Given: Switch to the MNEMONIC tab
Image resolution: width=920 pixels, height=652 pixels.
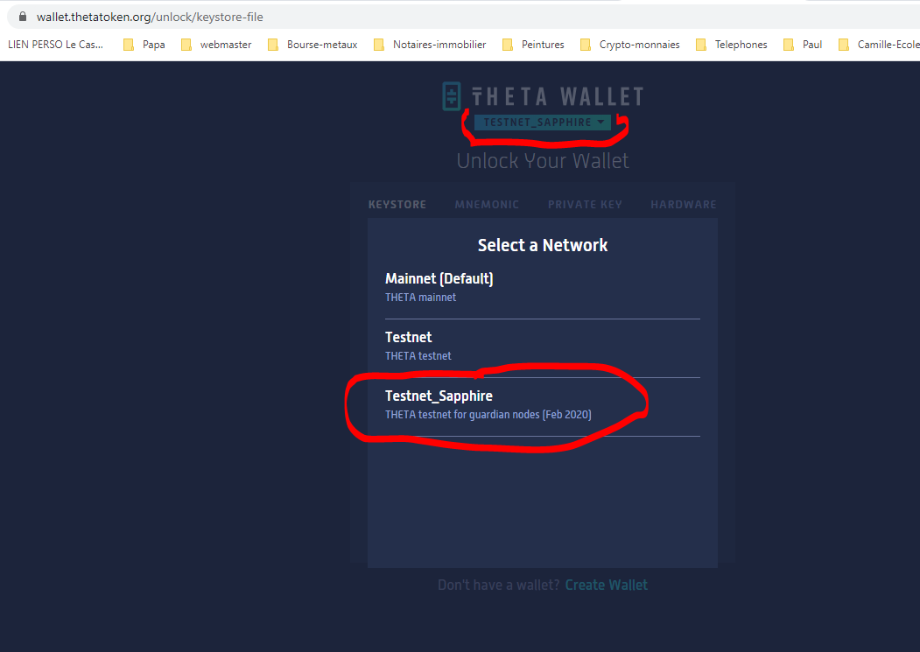Looking at the screenshot, I should click(x=487, y=204).
